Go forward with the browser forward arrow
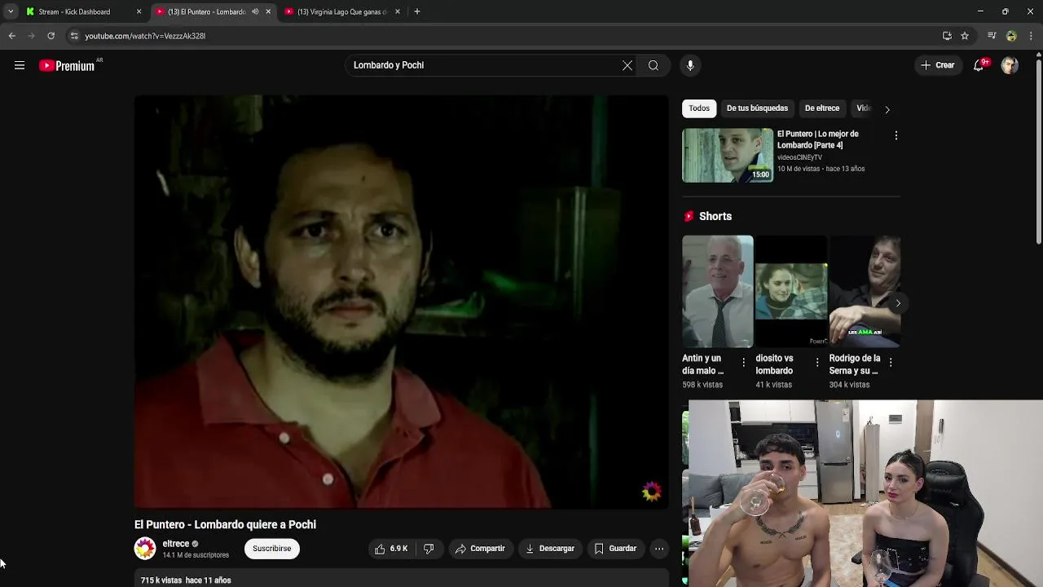This screenshot has height=587, width=1043. click(31, 36)
